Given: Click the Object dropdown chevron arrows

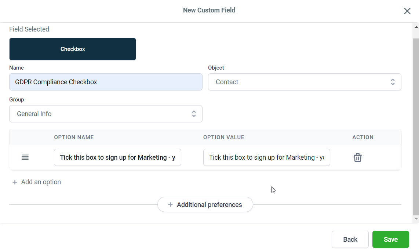Looking at the screenshot, I should [393, 82].
